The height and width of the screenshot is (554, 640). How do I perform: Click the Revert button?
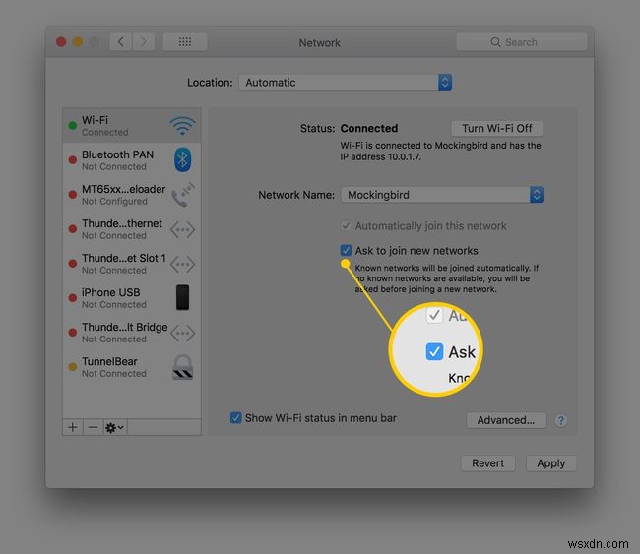click(x=487, y=463)
